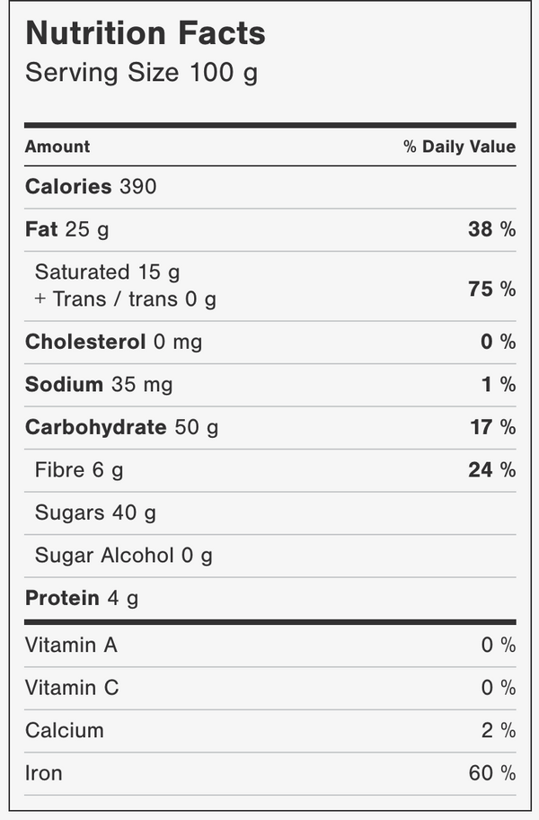Select the Protein 4 g row
The width and height of the screenshot is (539, 820).
tap(270, 598)
